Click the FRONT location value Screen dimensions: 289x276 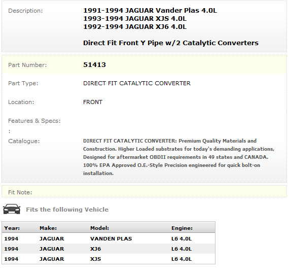coord(93,102)
